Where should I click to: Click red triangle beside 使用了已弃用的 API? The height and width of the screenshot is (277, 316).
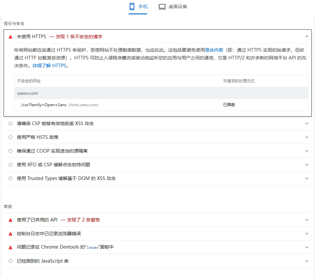click(x=10, y=220)
